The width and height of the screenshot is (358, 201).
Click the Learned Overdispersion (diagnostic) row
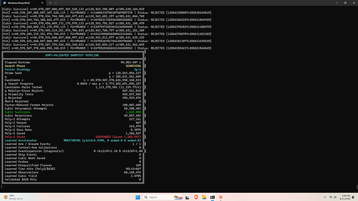[74, 151]
